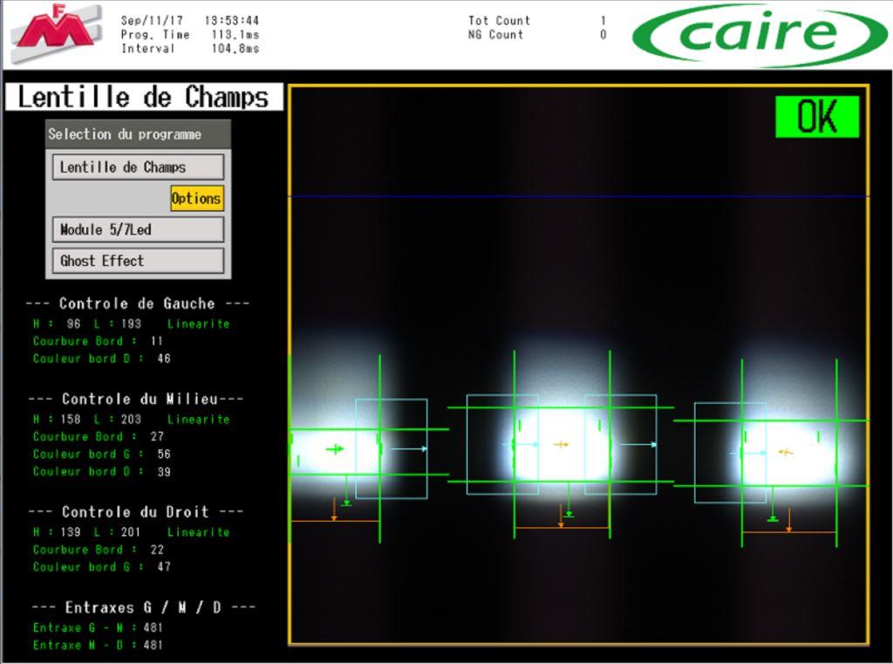The height and width of the screenshot is (664, 893).
Task: Click the green down arrow below right light spot
Action: (773, 516)
